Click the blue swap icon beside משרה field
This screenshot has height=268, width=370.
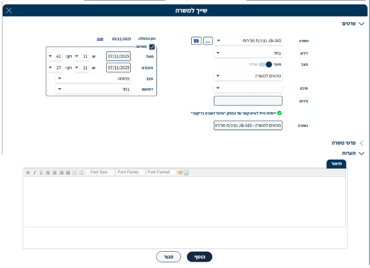click(196, 41)
